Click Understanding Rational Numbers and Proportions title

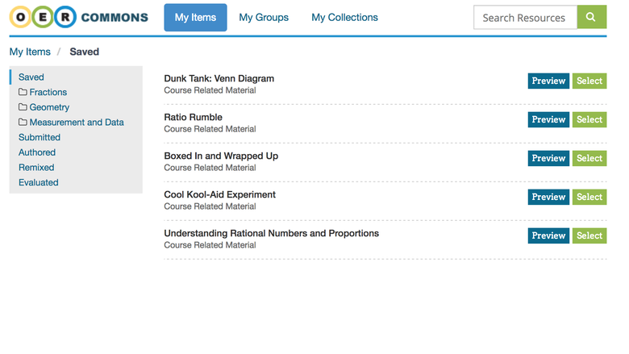pyautogui.click(x=272, y=233)
